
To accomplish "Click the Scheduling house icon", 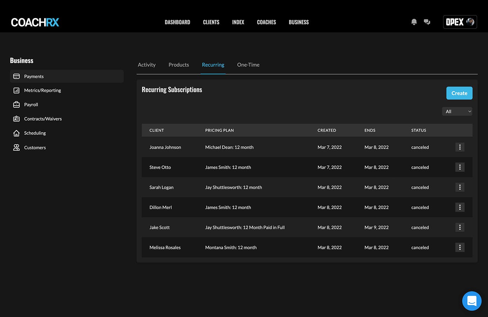I will coord(16,133).
